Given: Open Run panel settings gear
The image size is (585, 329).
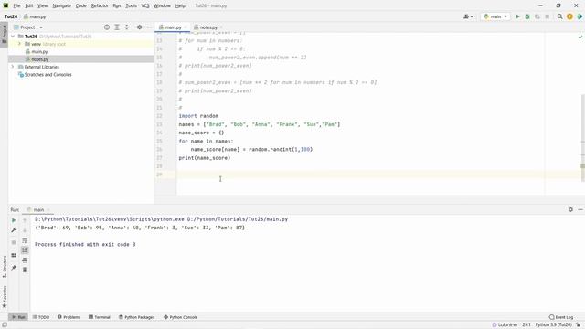Looking at the screenshot, I should tap(570, 209).
